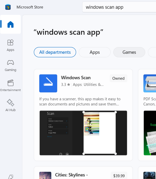Click the search box containing 'windows scan app'
Viewport: 156px width, 179px height.
click(119, 7)
